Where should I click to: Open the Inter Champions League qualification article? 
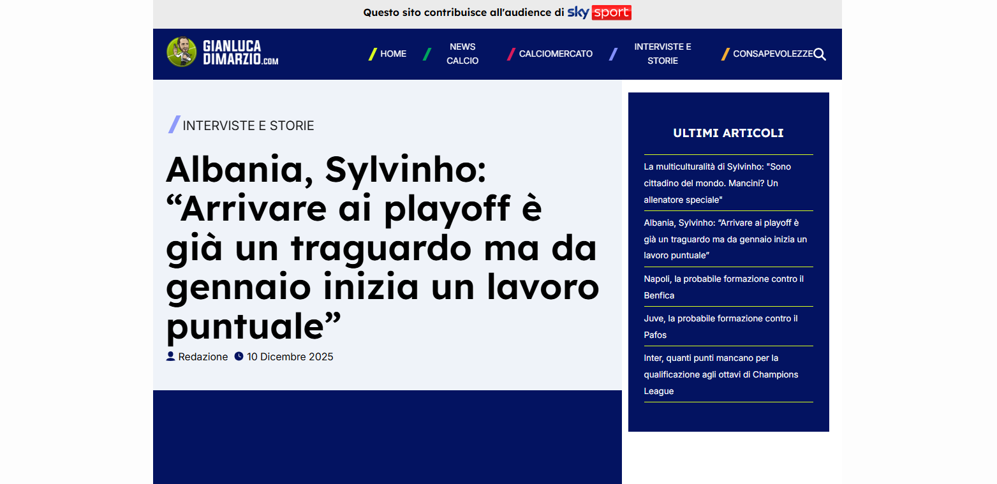[721, 374]
